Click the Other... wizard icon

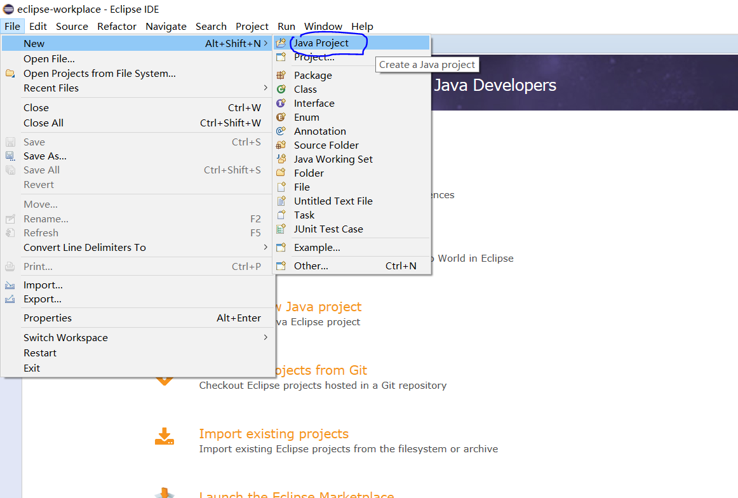point(281,266)
